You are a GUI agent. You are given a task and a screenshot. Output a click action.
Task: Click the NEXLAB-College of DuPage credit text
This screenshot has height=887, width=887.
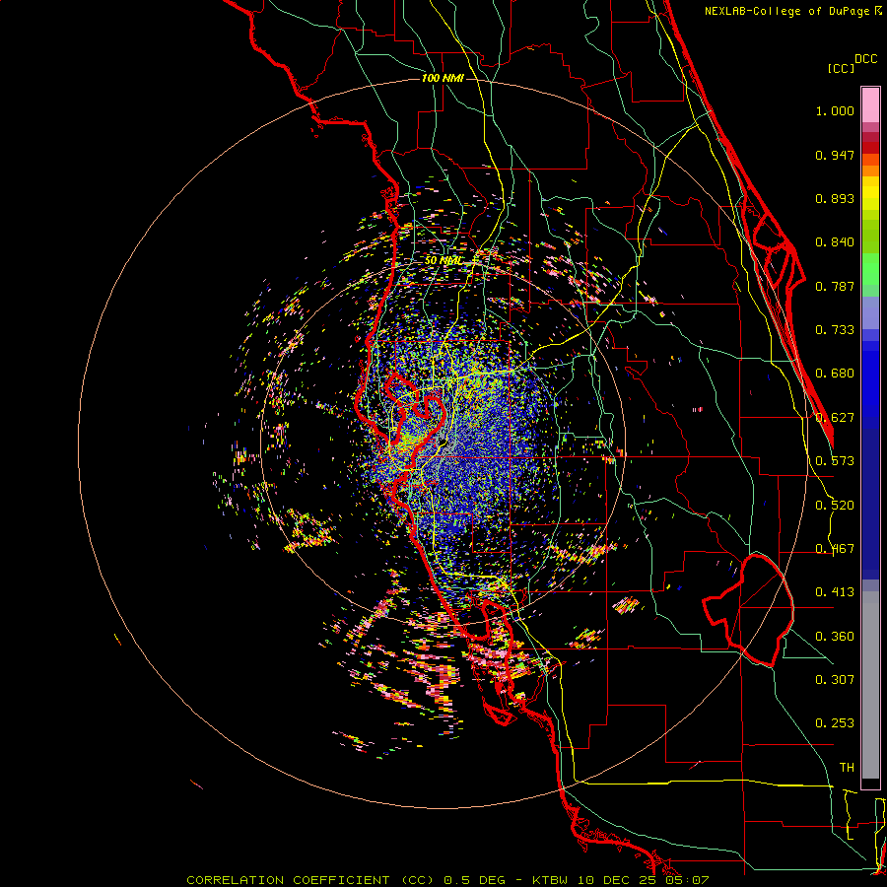tap(792, 11)
